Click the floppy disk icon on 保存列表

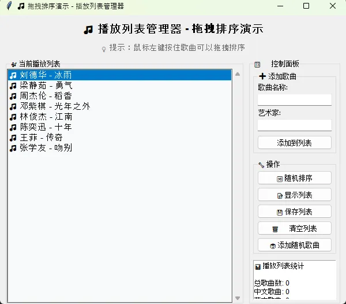point(280,212)
